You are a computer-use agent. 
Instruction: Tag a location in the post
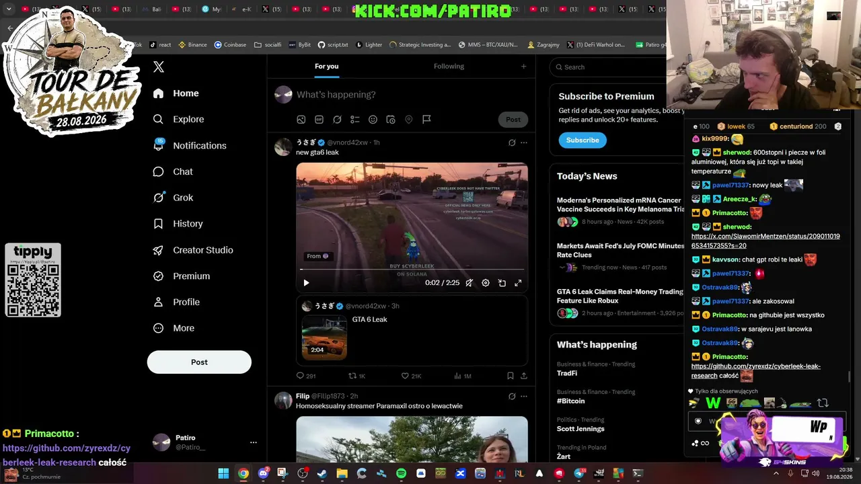[408, 120]
